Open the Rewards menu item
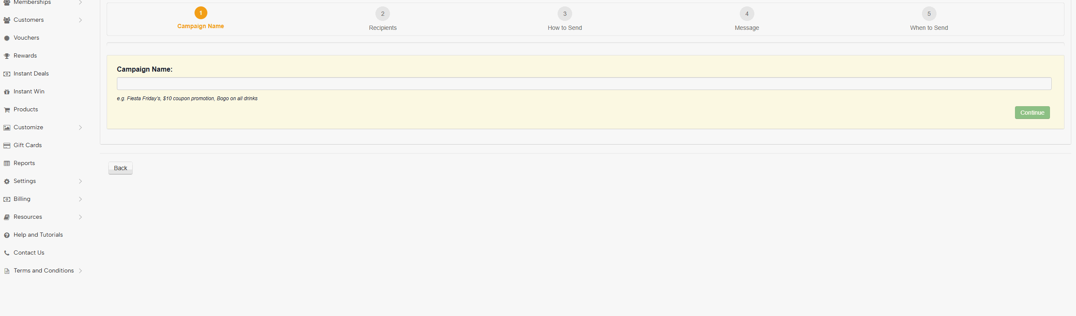The height and width of the screenshot is (316, 1076). pos(25,55)
